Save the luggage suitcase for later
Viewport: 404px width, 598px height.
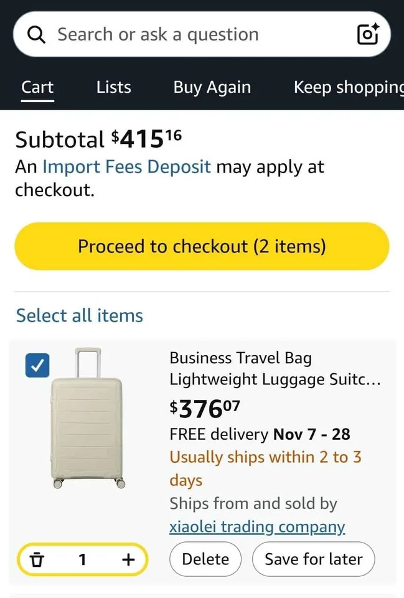tap(313, 559)
